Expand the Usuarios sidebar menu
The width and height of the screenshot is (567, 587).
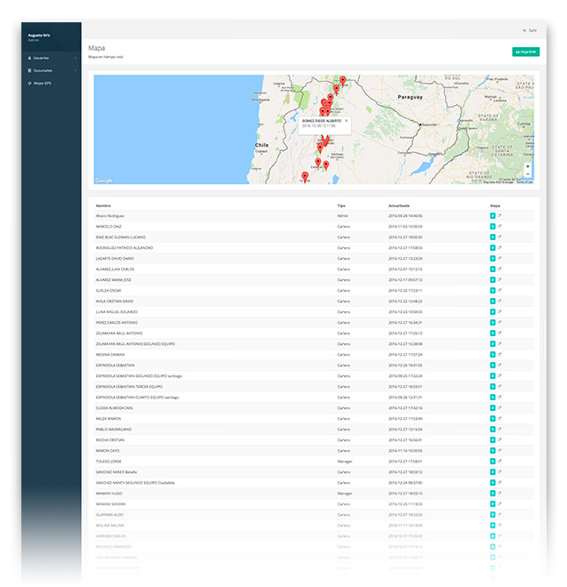point(41,57)
